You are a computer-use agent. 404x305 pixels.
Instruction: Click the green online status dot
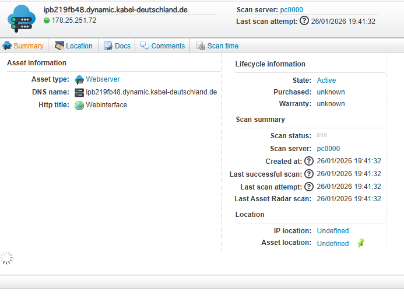[x=47, y=20]
